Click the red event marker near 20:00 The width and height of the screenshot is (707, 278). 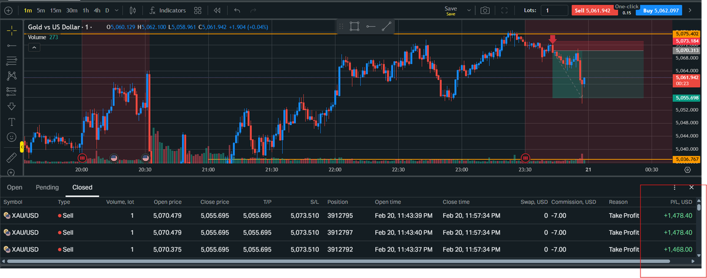(82, 157)
